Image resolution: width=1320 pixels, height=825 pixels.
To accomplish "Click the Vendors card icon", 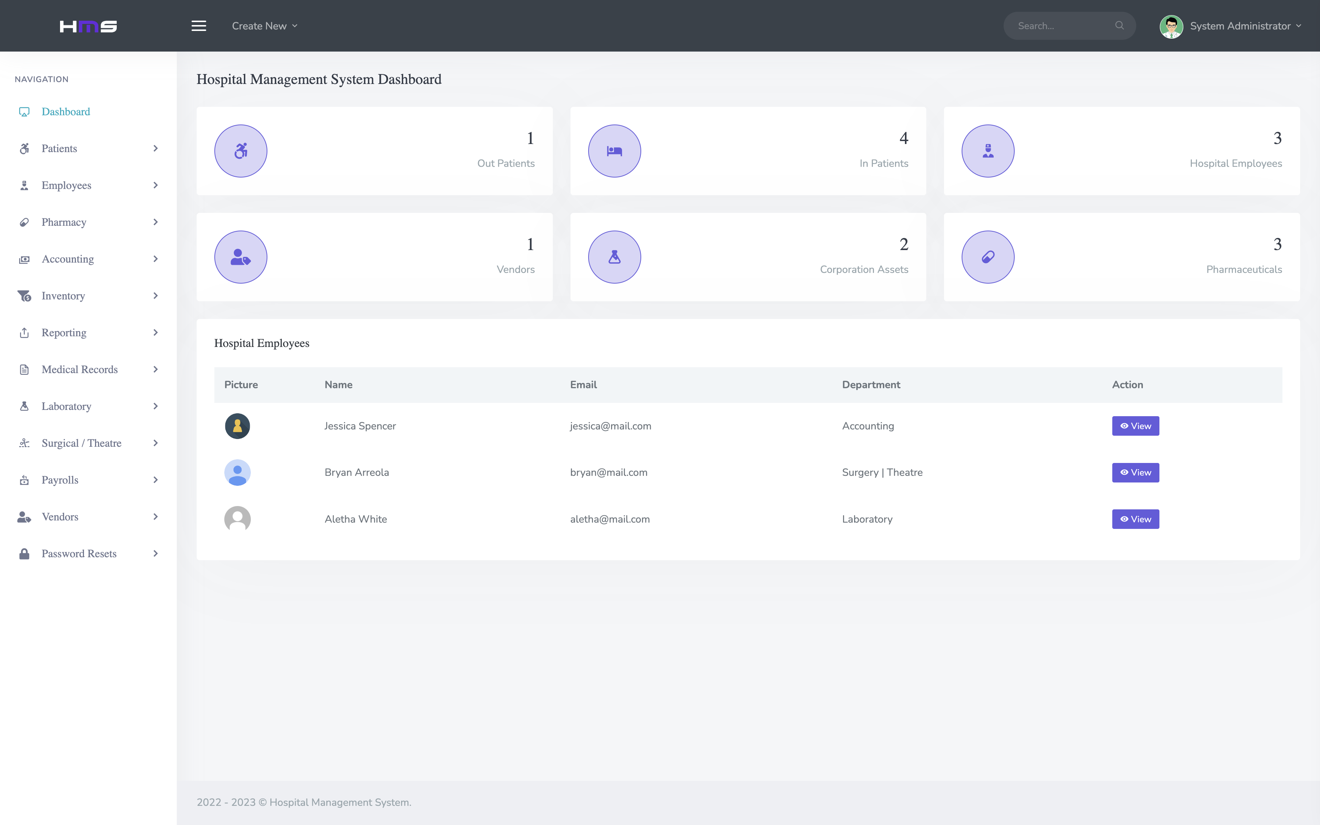I will 241,257.
